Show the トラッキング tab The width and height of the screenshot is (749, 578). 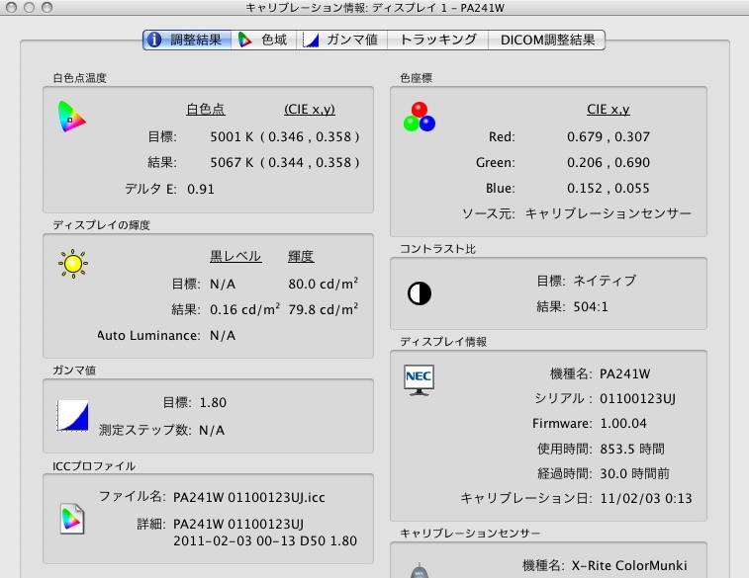(x=437, y=40)
